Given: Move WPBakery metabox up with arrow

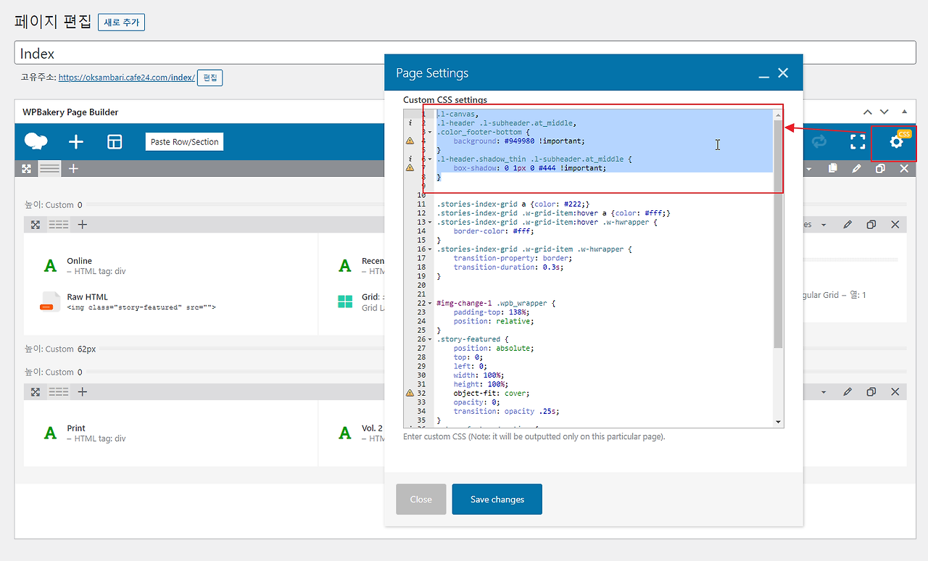Looking at the screenshot, I should pyautogui.click(x=868, y=112).
